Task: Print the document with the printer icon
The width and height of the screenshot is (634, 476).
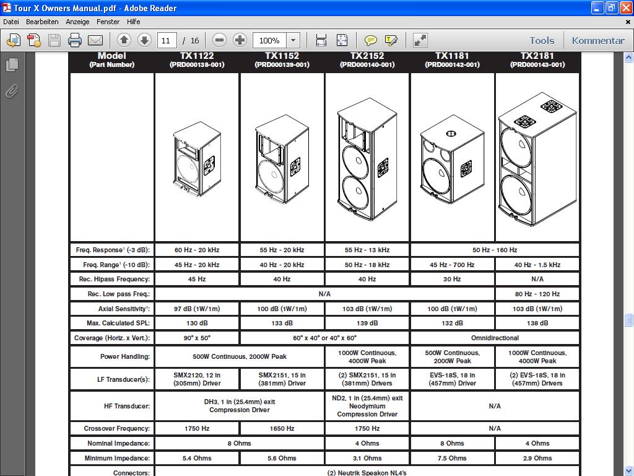Action: [x=75, y=40]
